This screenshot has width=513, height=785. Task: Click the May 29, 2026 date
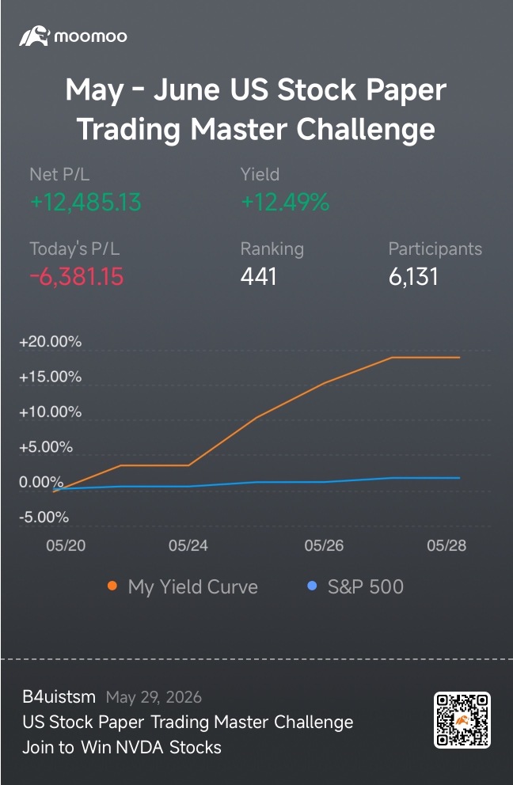(x=154, y=697)
